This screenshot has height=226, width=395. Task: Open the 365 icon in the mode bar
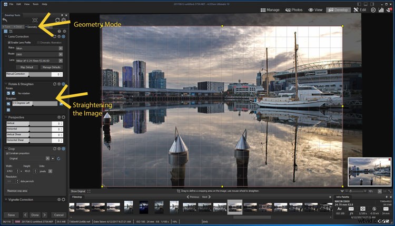[373, 10]
